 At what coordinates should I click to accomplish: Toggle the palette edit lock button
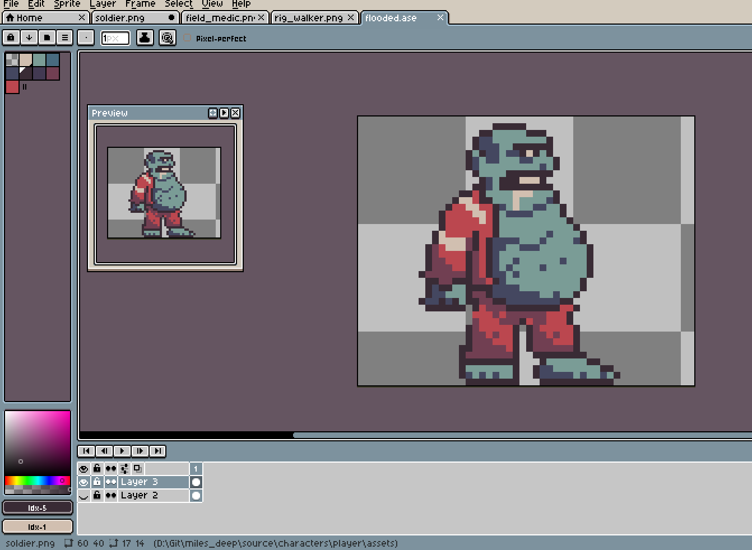[x=11, y=38]
